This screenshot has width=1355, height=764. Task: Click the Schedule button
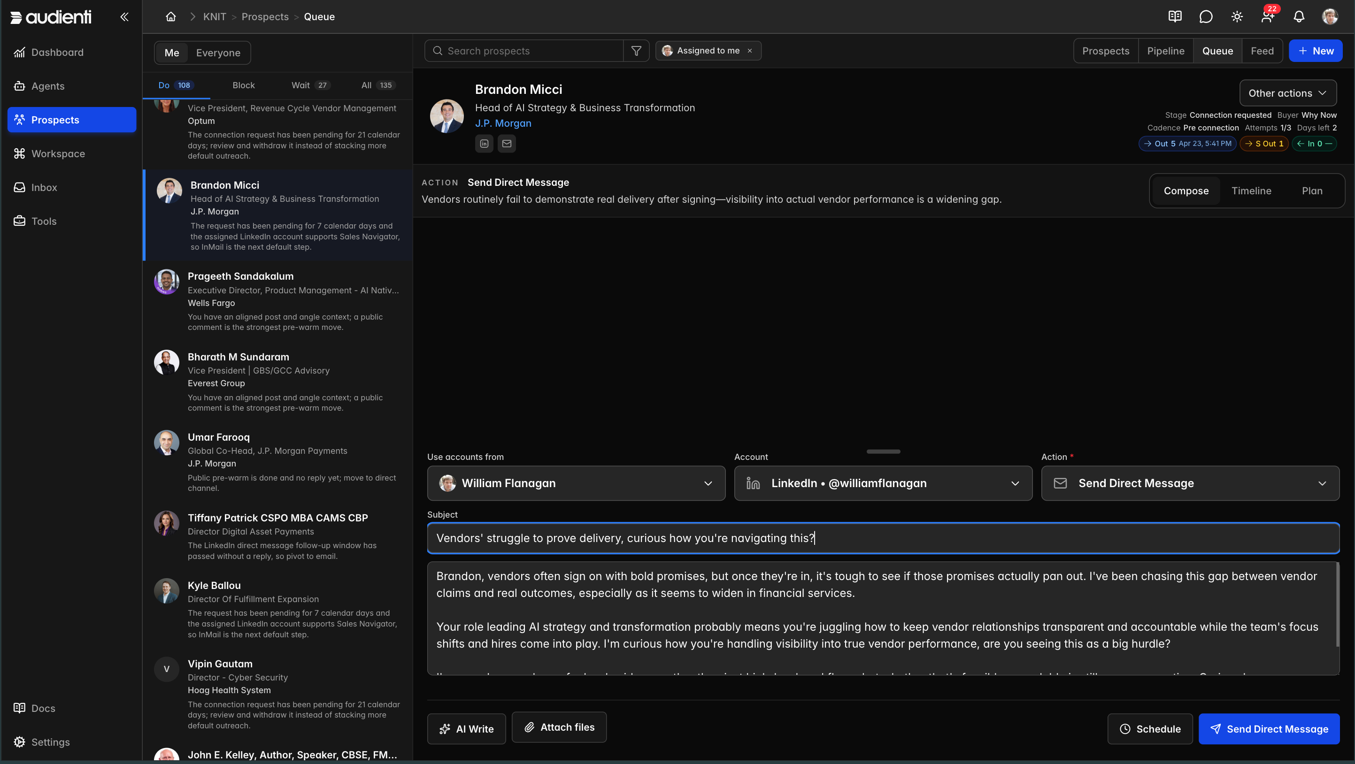[x=1150, y=729]
